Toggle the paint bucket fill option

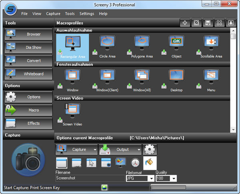(x=150, y=163)
